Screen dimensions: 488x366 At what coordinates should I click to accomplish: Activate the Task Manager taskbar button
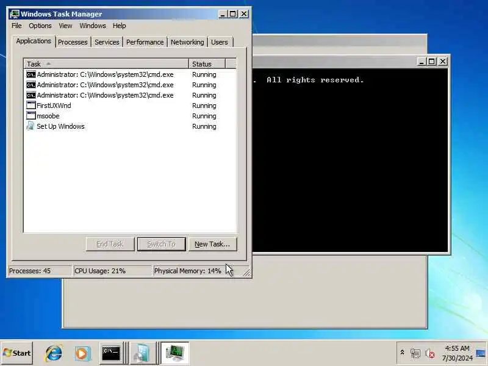(x=174, y=353)
